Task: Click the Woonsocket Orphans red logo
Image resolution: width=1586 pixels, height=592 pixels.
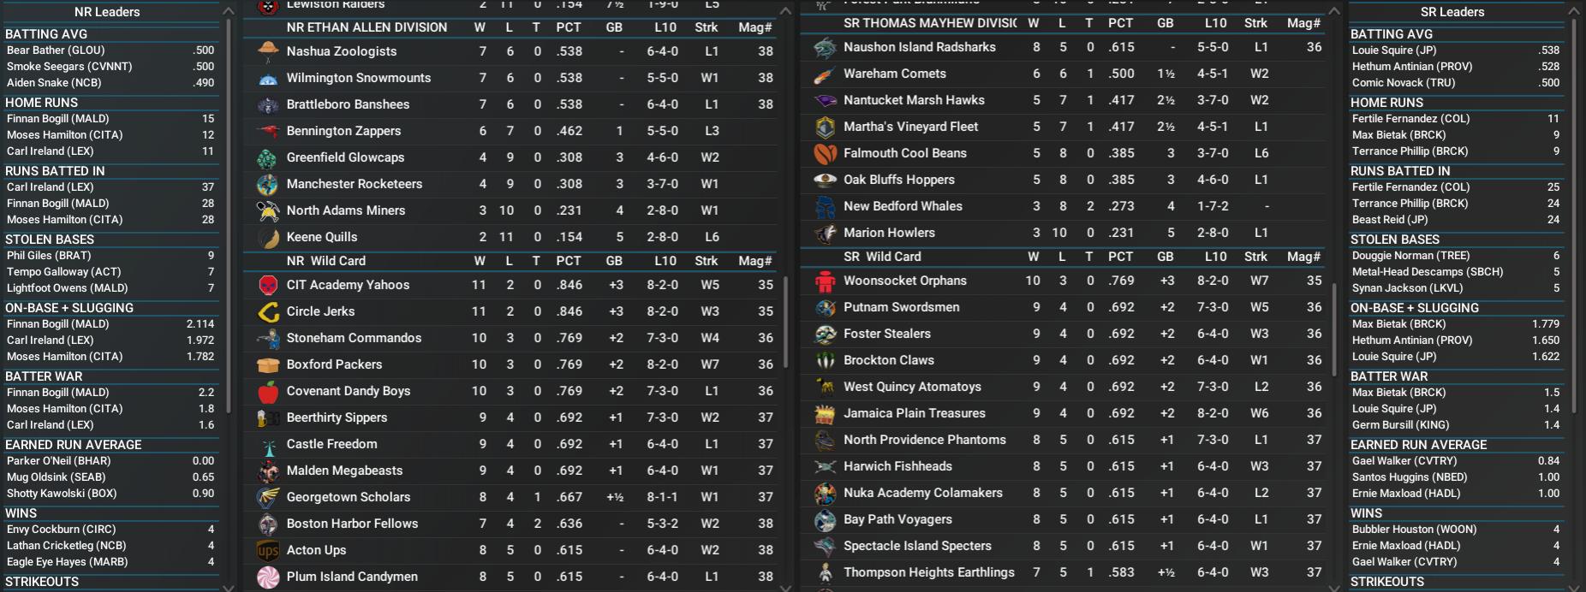Action: pyautogui.click(x=825, y=281)
